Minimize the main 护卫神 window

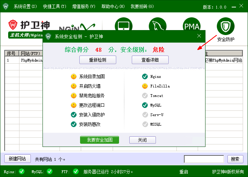(233, 7)
